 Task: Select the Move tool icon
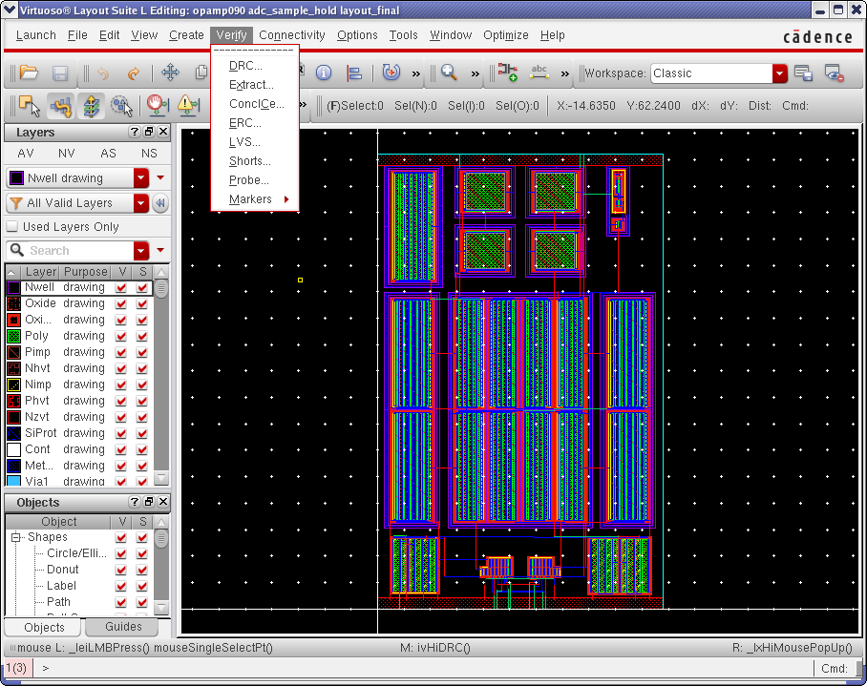point(170,73)
